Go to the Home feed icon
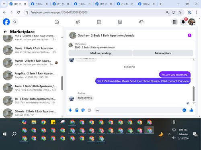 [x=57, y=22]
